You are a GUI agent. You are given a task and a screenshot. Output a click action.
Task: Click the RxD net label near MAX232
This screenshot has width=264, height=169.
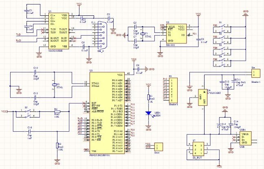tap(18, 41)
